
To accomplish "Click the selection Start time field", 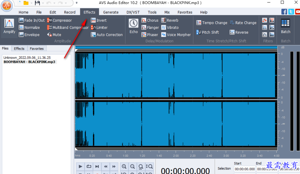I will point(245,169).
